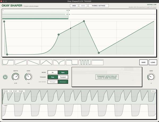
Task: Click the LOAD button
Action: (x=153, y=62)
